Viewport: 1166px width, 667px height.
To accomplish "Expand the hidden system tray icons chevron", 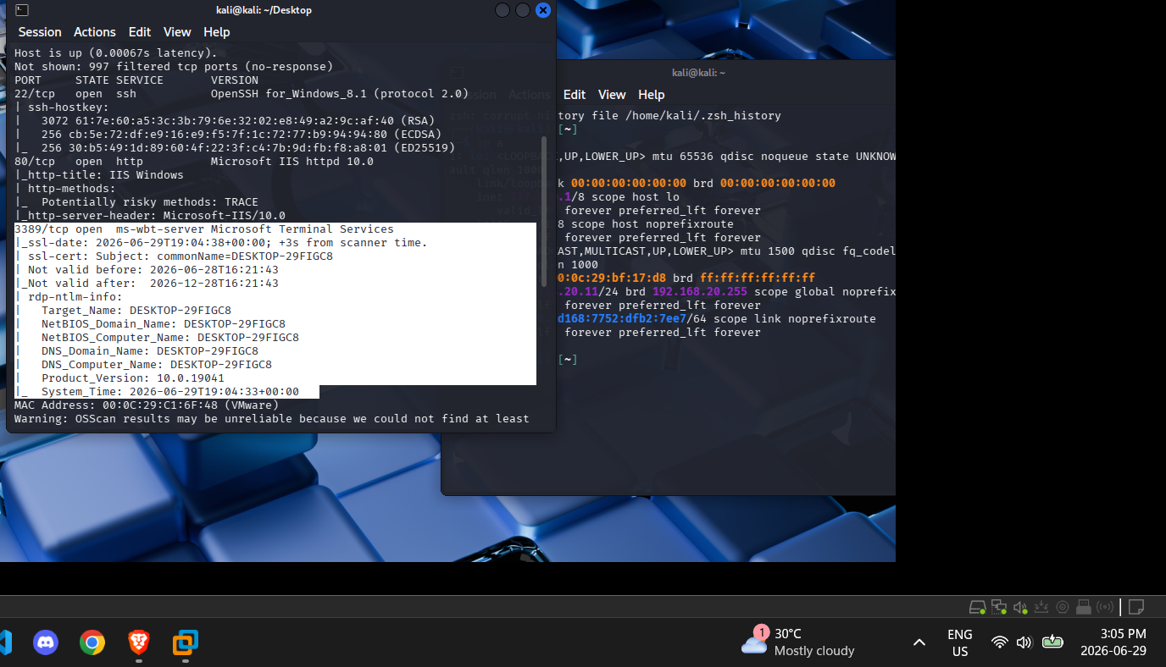I will pyautogui.click(x=919, y=642).
